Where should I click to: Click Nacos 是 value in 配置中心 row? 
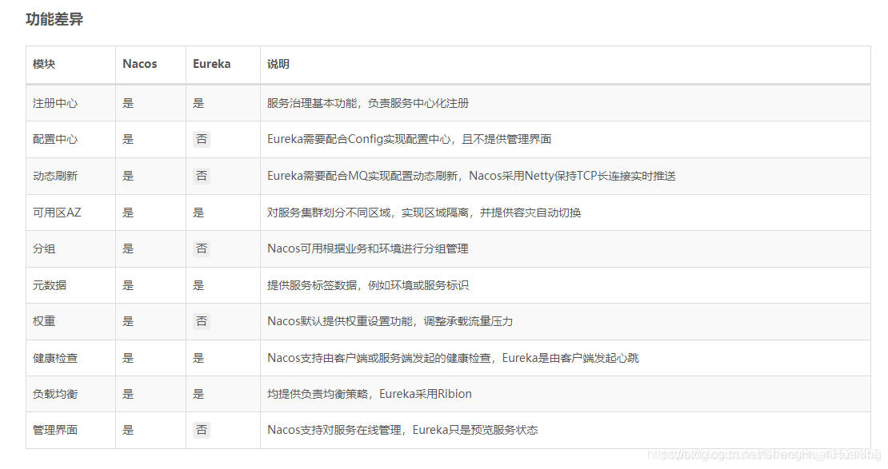(128, 139)
